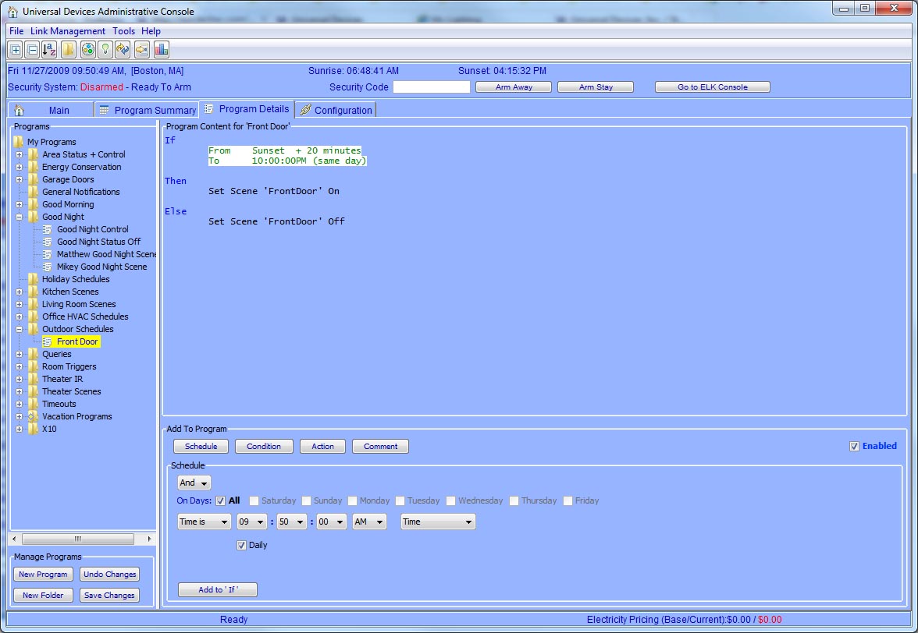The height and width of the screenshot is (633, 918).
Task: Uncheck the Daily checkbox
Action: tap(241, 545)
